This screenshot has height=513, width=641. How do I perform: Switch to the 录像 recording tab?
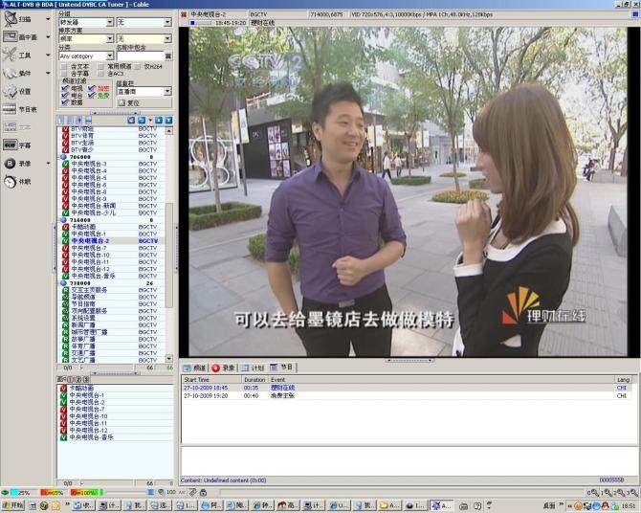[223, 368]
